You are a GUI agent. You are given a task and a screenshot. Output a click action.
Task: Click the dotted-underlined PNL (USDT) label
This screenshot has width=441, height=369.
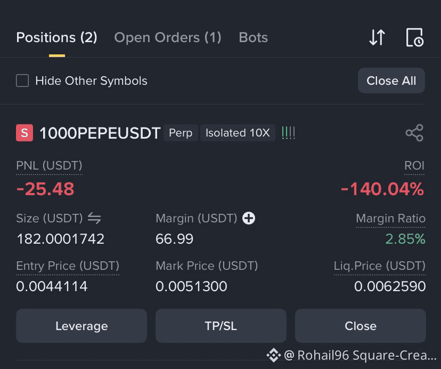click(49, 166)
